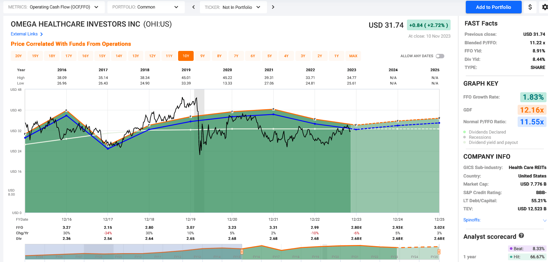This screenshot has width=548, height=262.
Task: Click the TICKER Not In Portfolio field
Action: tap(233, 7)
